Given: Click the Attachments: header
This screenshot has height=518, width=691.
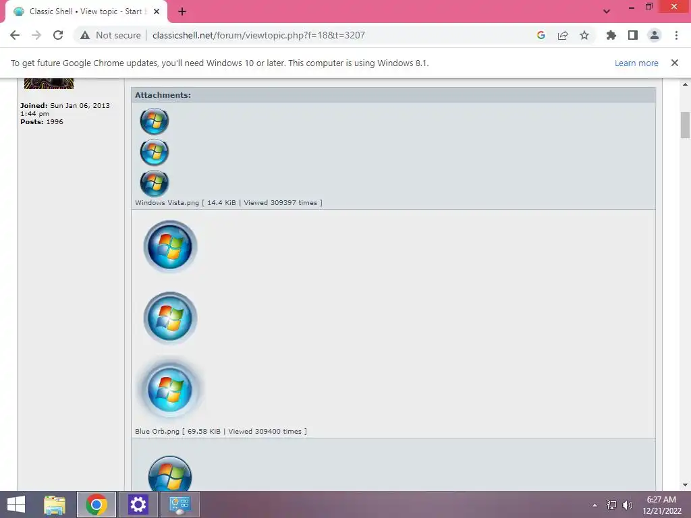Looking at the screenshot, I should pos(163,95).
